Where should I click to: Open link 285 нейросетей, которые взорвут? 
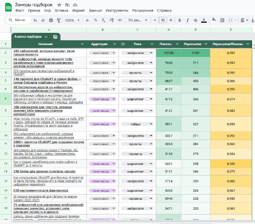pyautogui.click(x=44, y=53)
